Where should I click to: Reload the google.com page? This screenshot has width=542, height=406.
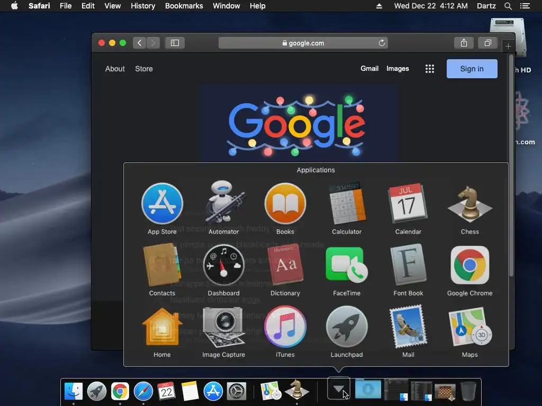coord(382,43)
